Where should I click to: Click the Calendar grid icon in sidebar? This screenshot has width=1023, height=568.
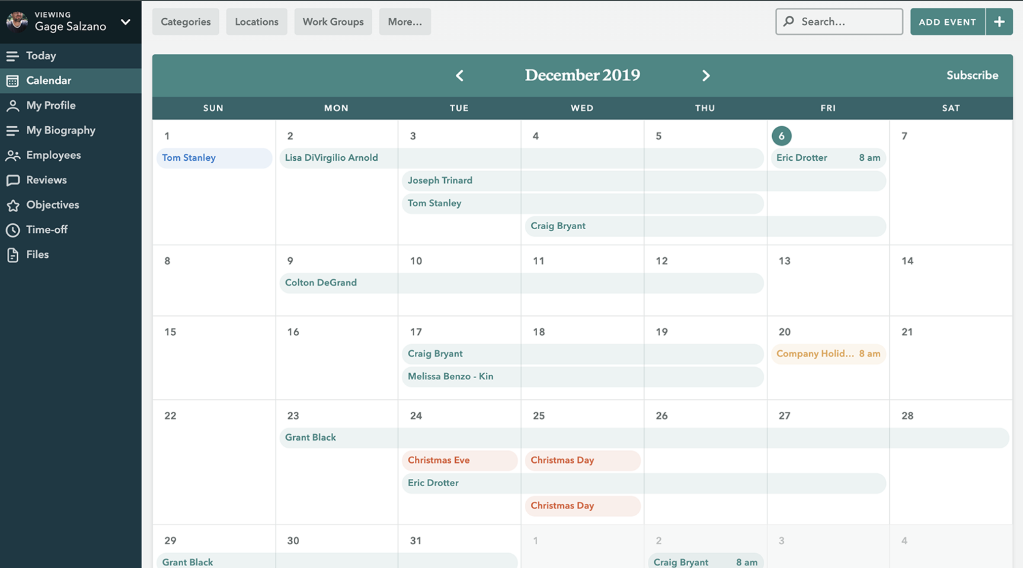pos(12,81)
